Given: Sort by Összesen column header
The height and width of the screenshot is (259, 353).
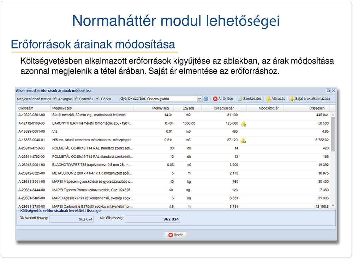Looking at the screenshot, I should click(x=307, y=108).
